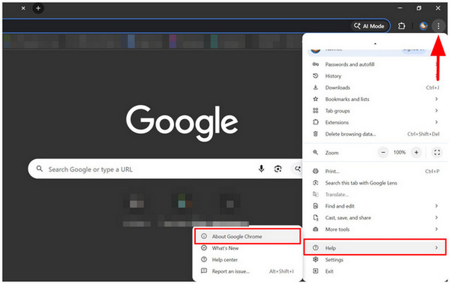Start voice search with microphone icon

pyautogui.click(x=261, y=169)
